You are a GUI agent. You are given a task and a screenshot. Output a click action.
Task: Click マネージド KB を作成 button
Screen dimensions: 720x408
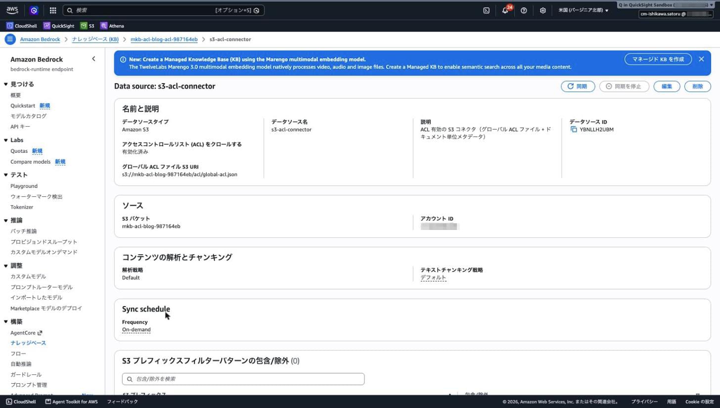658,59
